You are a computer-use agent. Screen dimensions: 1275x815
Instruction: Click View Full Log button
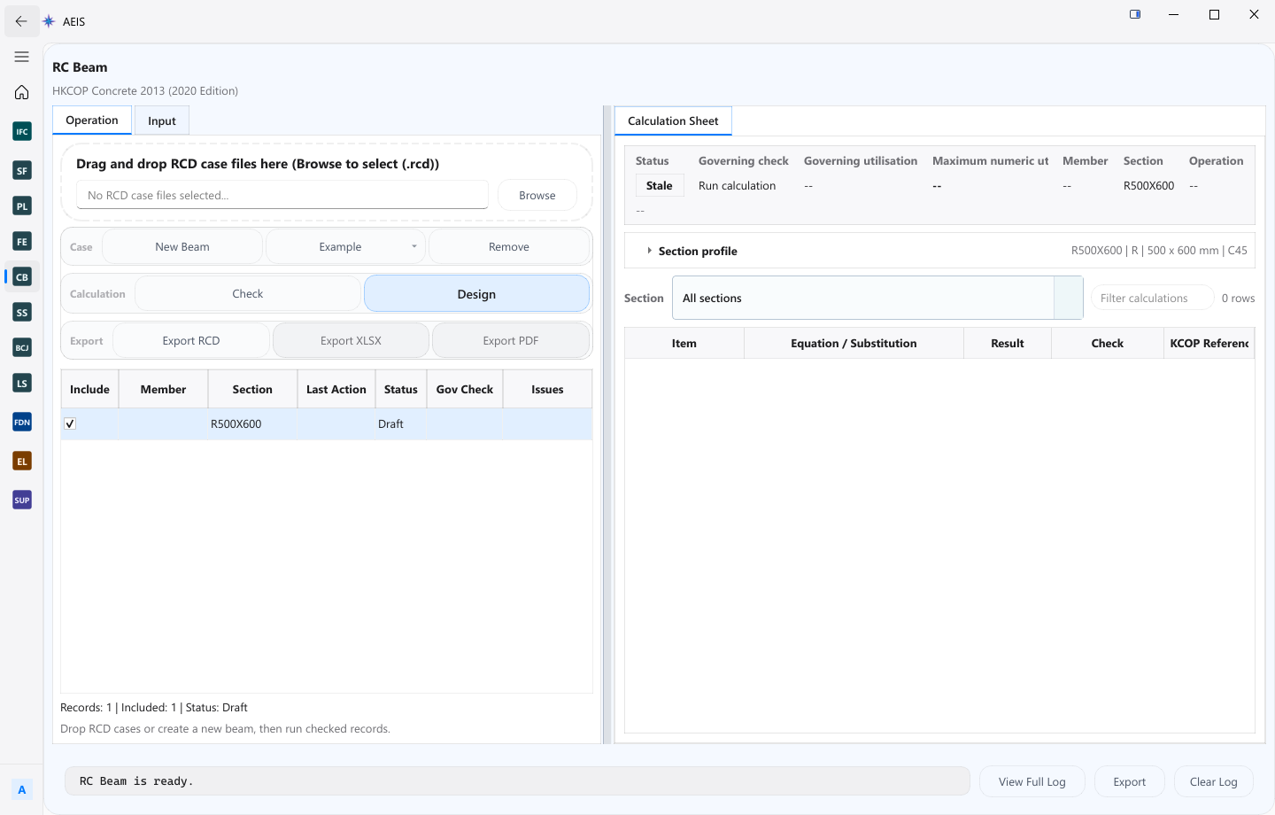[1032, 781]
